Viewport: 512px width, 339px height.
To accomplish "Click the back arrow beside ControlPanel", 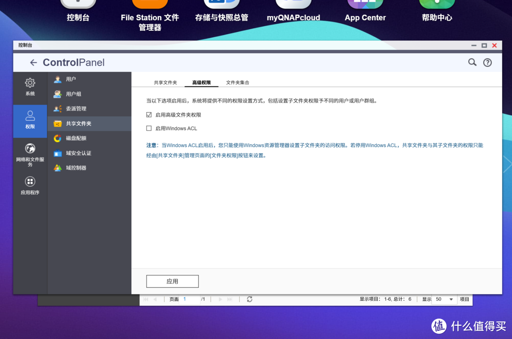I will pos(33,63).
